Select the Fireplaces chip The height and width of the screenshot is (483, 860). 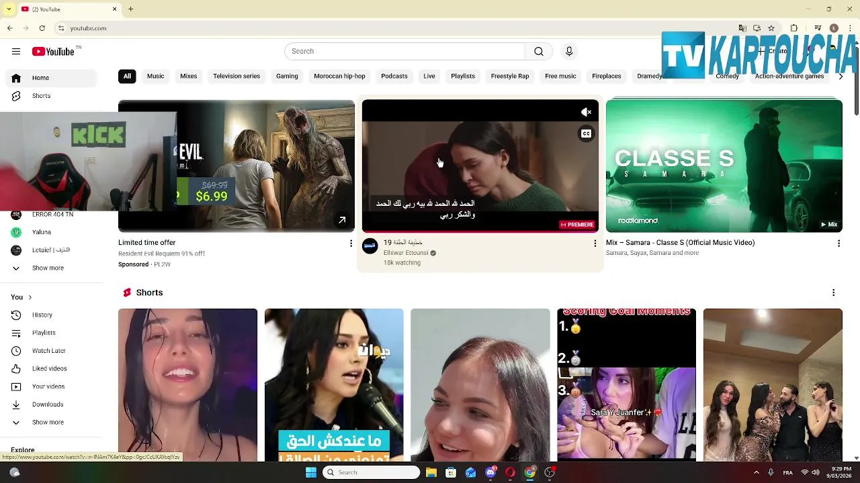[x=607, y=76]
